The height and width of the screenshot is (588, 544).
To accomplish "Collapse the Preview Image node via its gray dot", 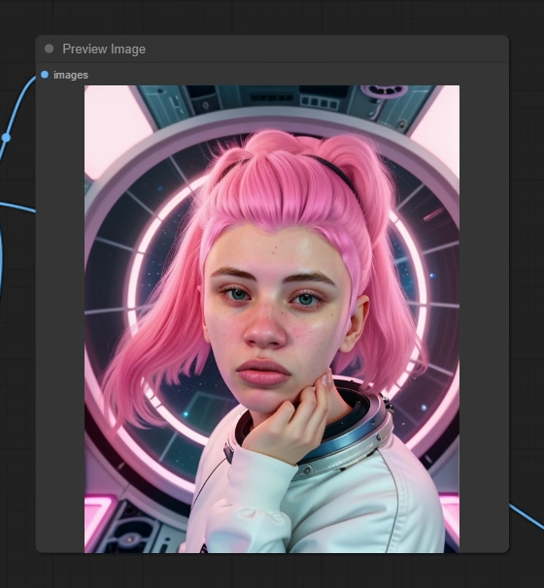I will [49, 49].
